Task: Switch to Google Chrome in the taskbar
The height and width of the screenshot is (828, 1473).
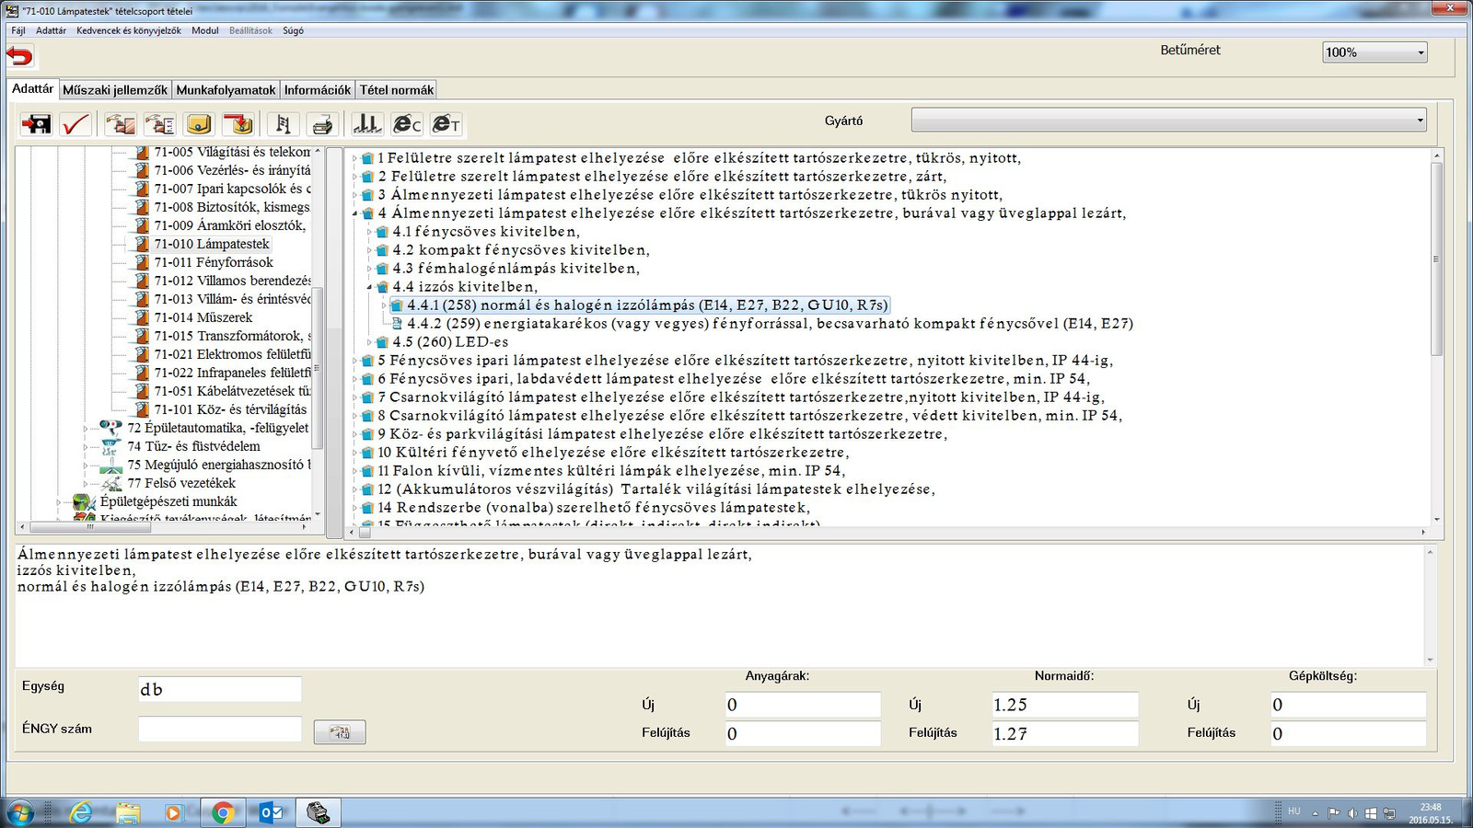Action: pos(222,812)
